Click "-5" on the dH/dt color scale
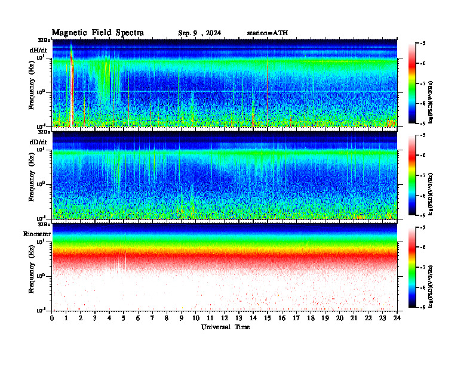This screenshot has width=473, height=365. pyautogui.click(x=423, y=44)
